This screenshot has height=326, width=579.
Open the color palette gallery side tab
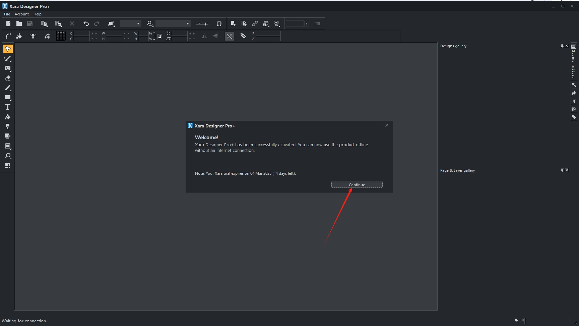coord(574,109)
